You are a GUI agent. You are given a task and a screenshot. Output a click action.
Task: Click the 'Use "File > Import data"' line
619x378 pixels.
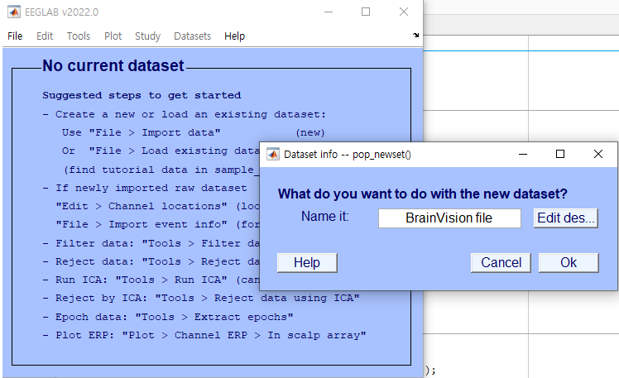141,132
